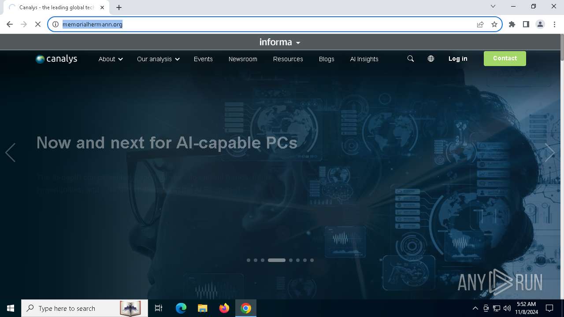Open the taskbar clock and date

point(527,308)
